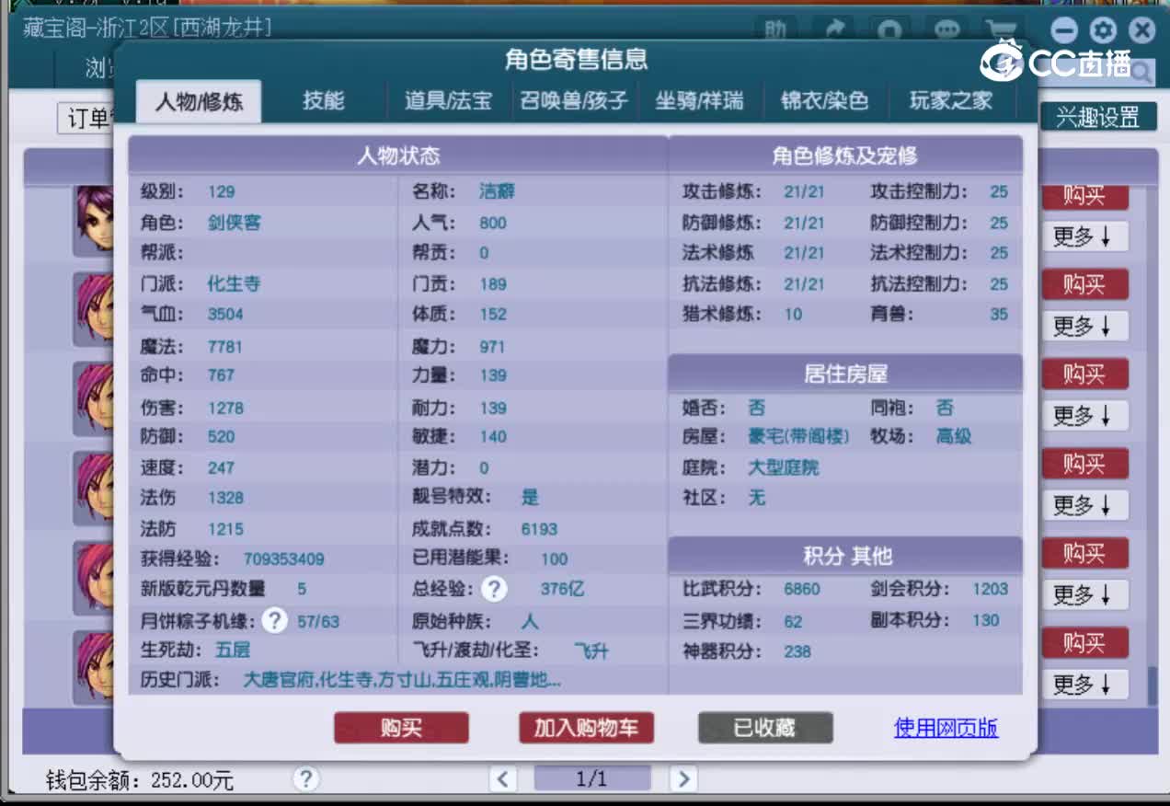This screenshot has height=806, width=1170.
Task: Open the settings gear in the title bar
Action: click(x=1102, y=30)
